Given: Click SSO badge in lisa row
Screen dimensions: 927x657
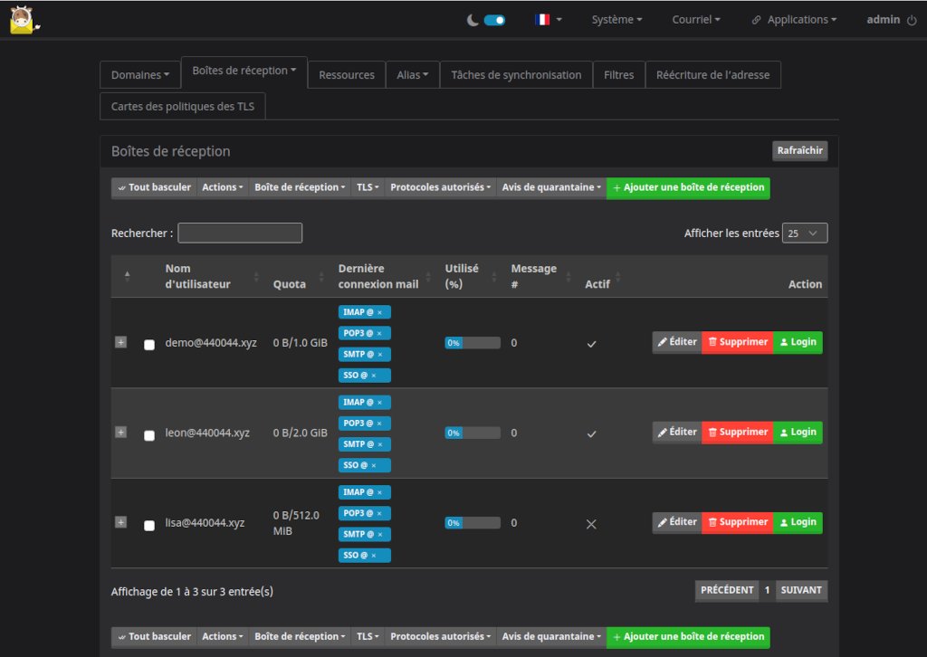Looking at the screenshot, I should pyautogui.click(x=364, y=556).
